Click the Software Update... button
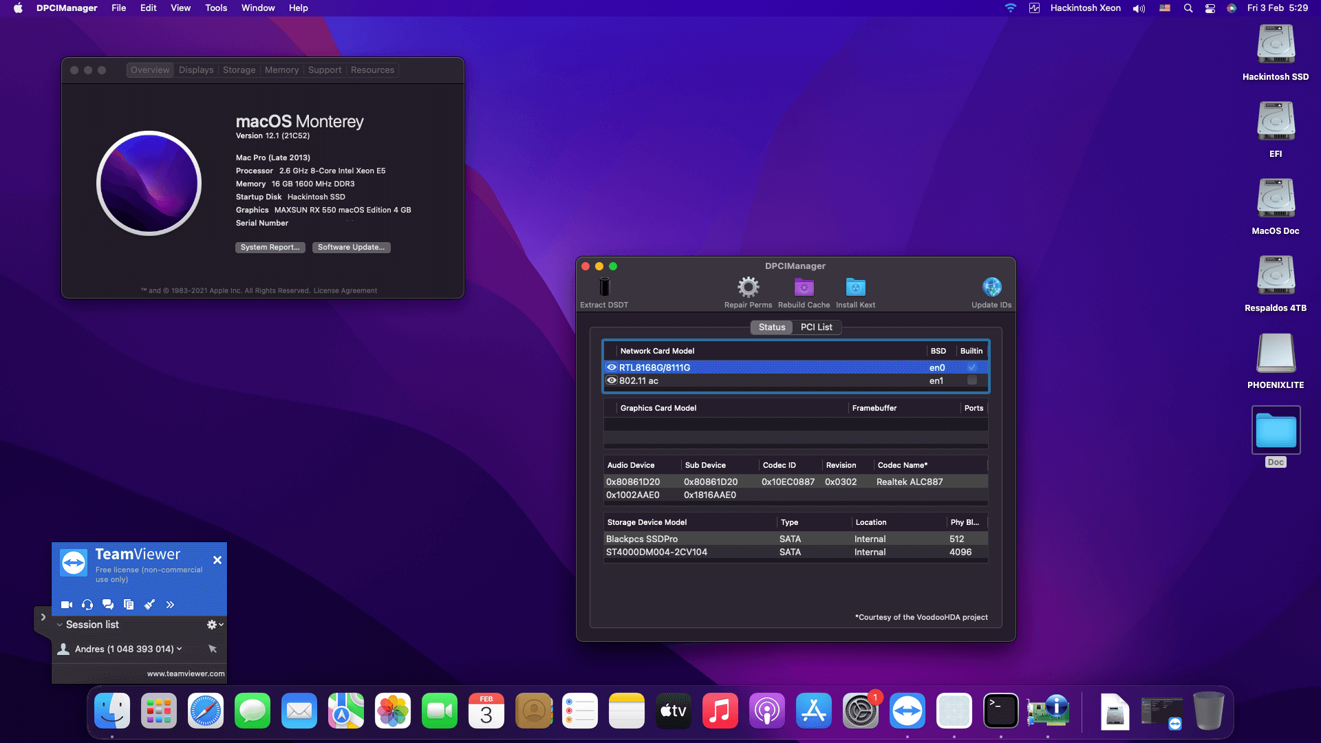This screenshot has width=1321, height=743. pos(351,247)
